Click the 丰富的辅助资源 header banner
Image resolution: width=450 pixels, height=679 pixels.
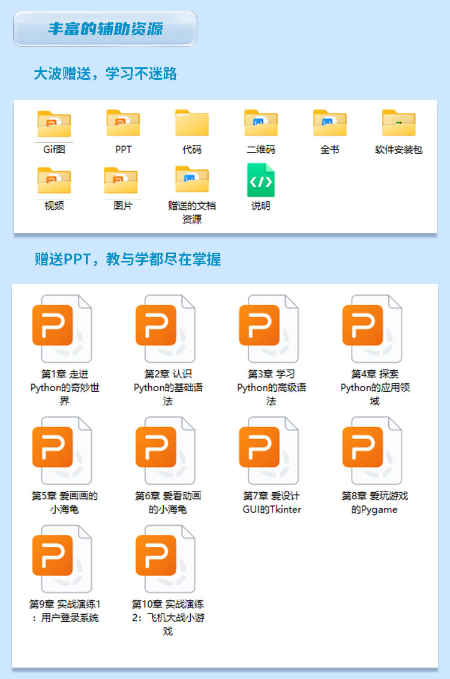click(x=105, y=29)
